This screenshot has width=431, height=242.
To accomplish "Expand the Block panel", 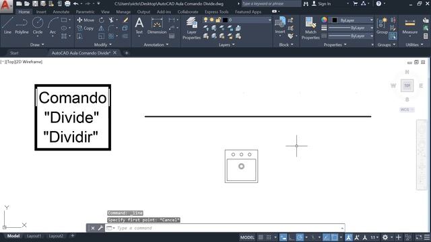I will point(286,44).
